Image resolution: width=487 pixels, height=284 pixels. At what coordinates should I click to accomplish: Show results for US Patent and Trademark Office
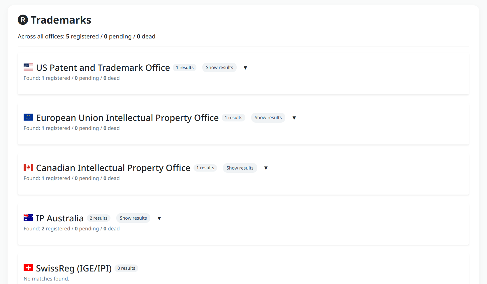[219, 67]
